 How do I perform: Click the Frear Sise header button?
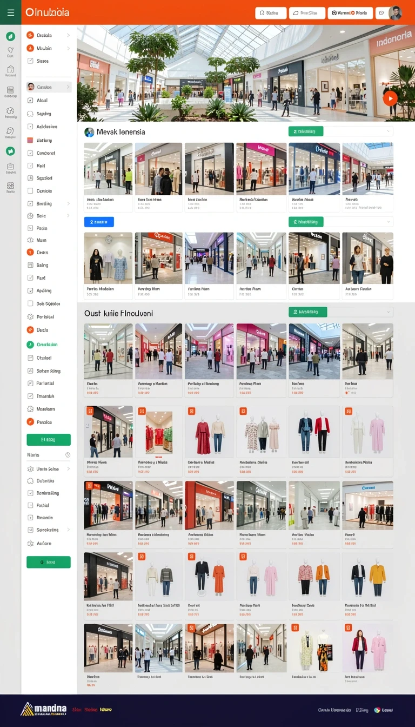307,13
